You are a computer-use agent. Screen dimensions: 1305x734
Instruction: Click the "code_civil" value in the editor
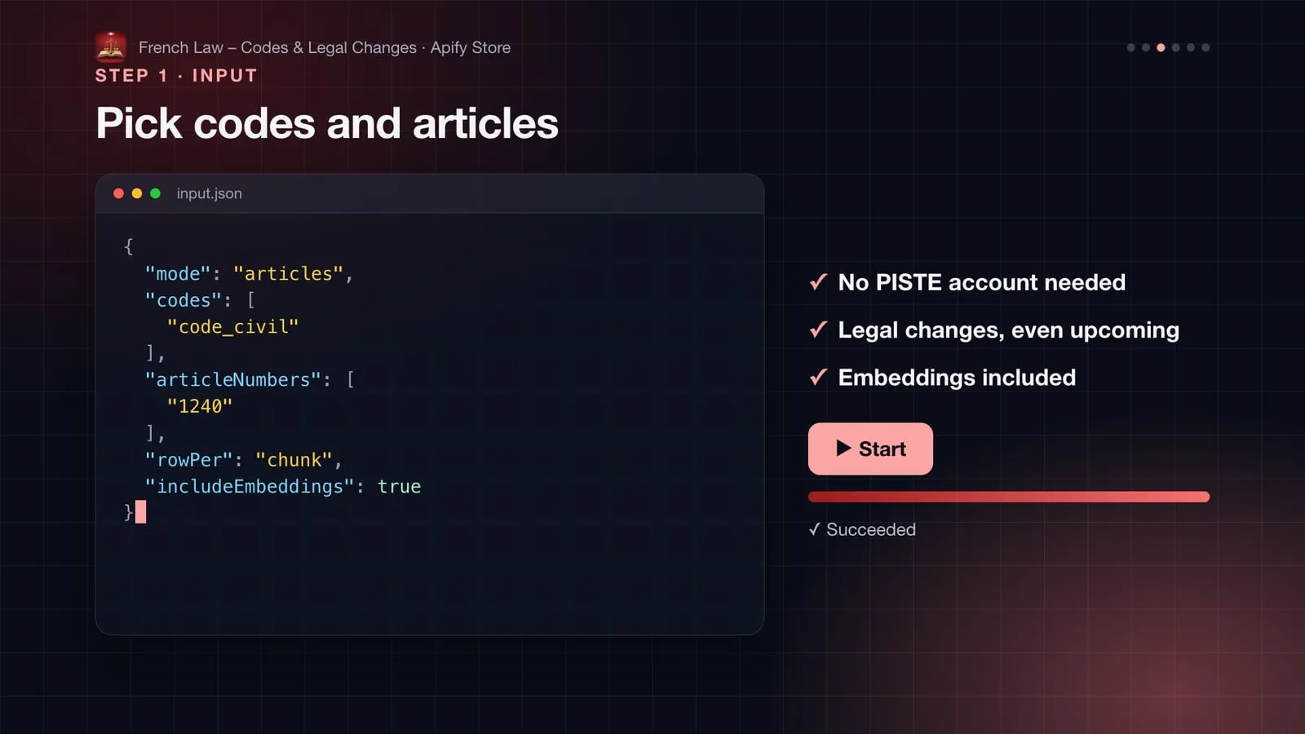(x=232, y=327)
